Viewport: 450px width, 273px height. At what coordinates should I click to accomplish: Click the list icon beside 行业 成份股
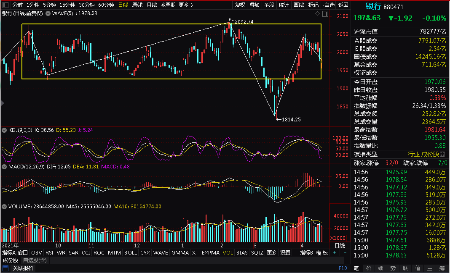[x=442, y=154]
